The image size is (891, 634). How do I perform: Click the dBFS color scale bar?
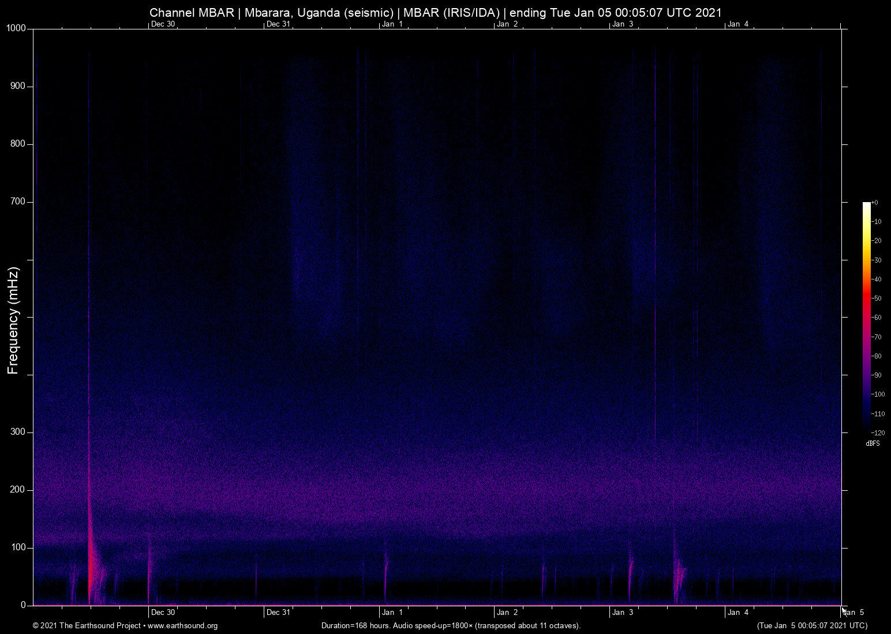(866, 316)
